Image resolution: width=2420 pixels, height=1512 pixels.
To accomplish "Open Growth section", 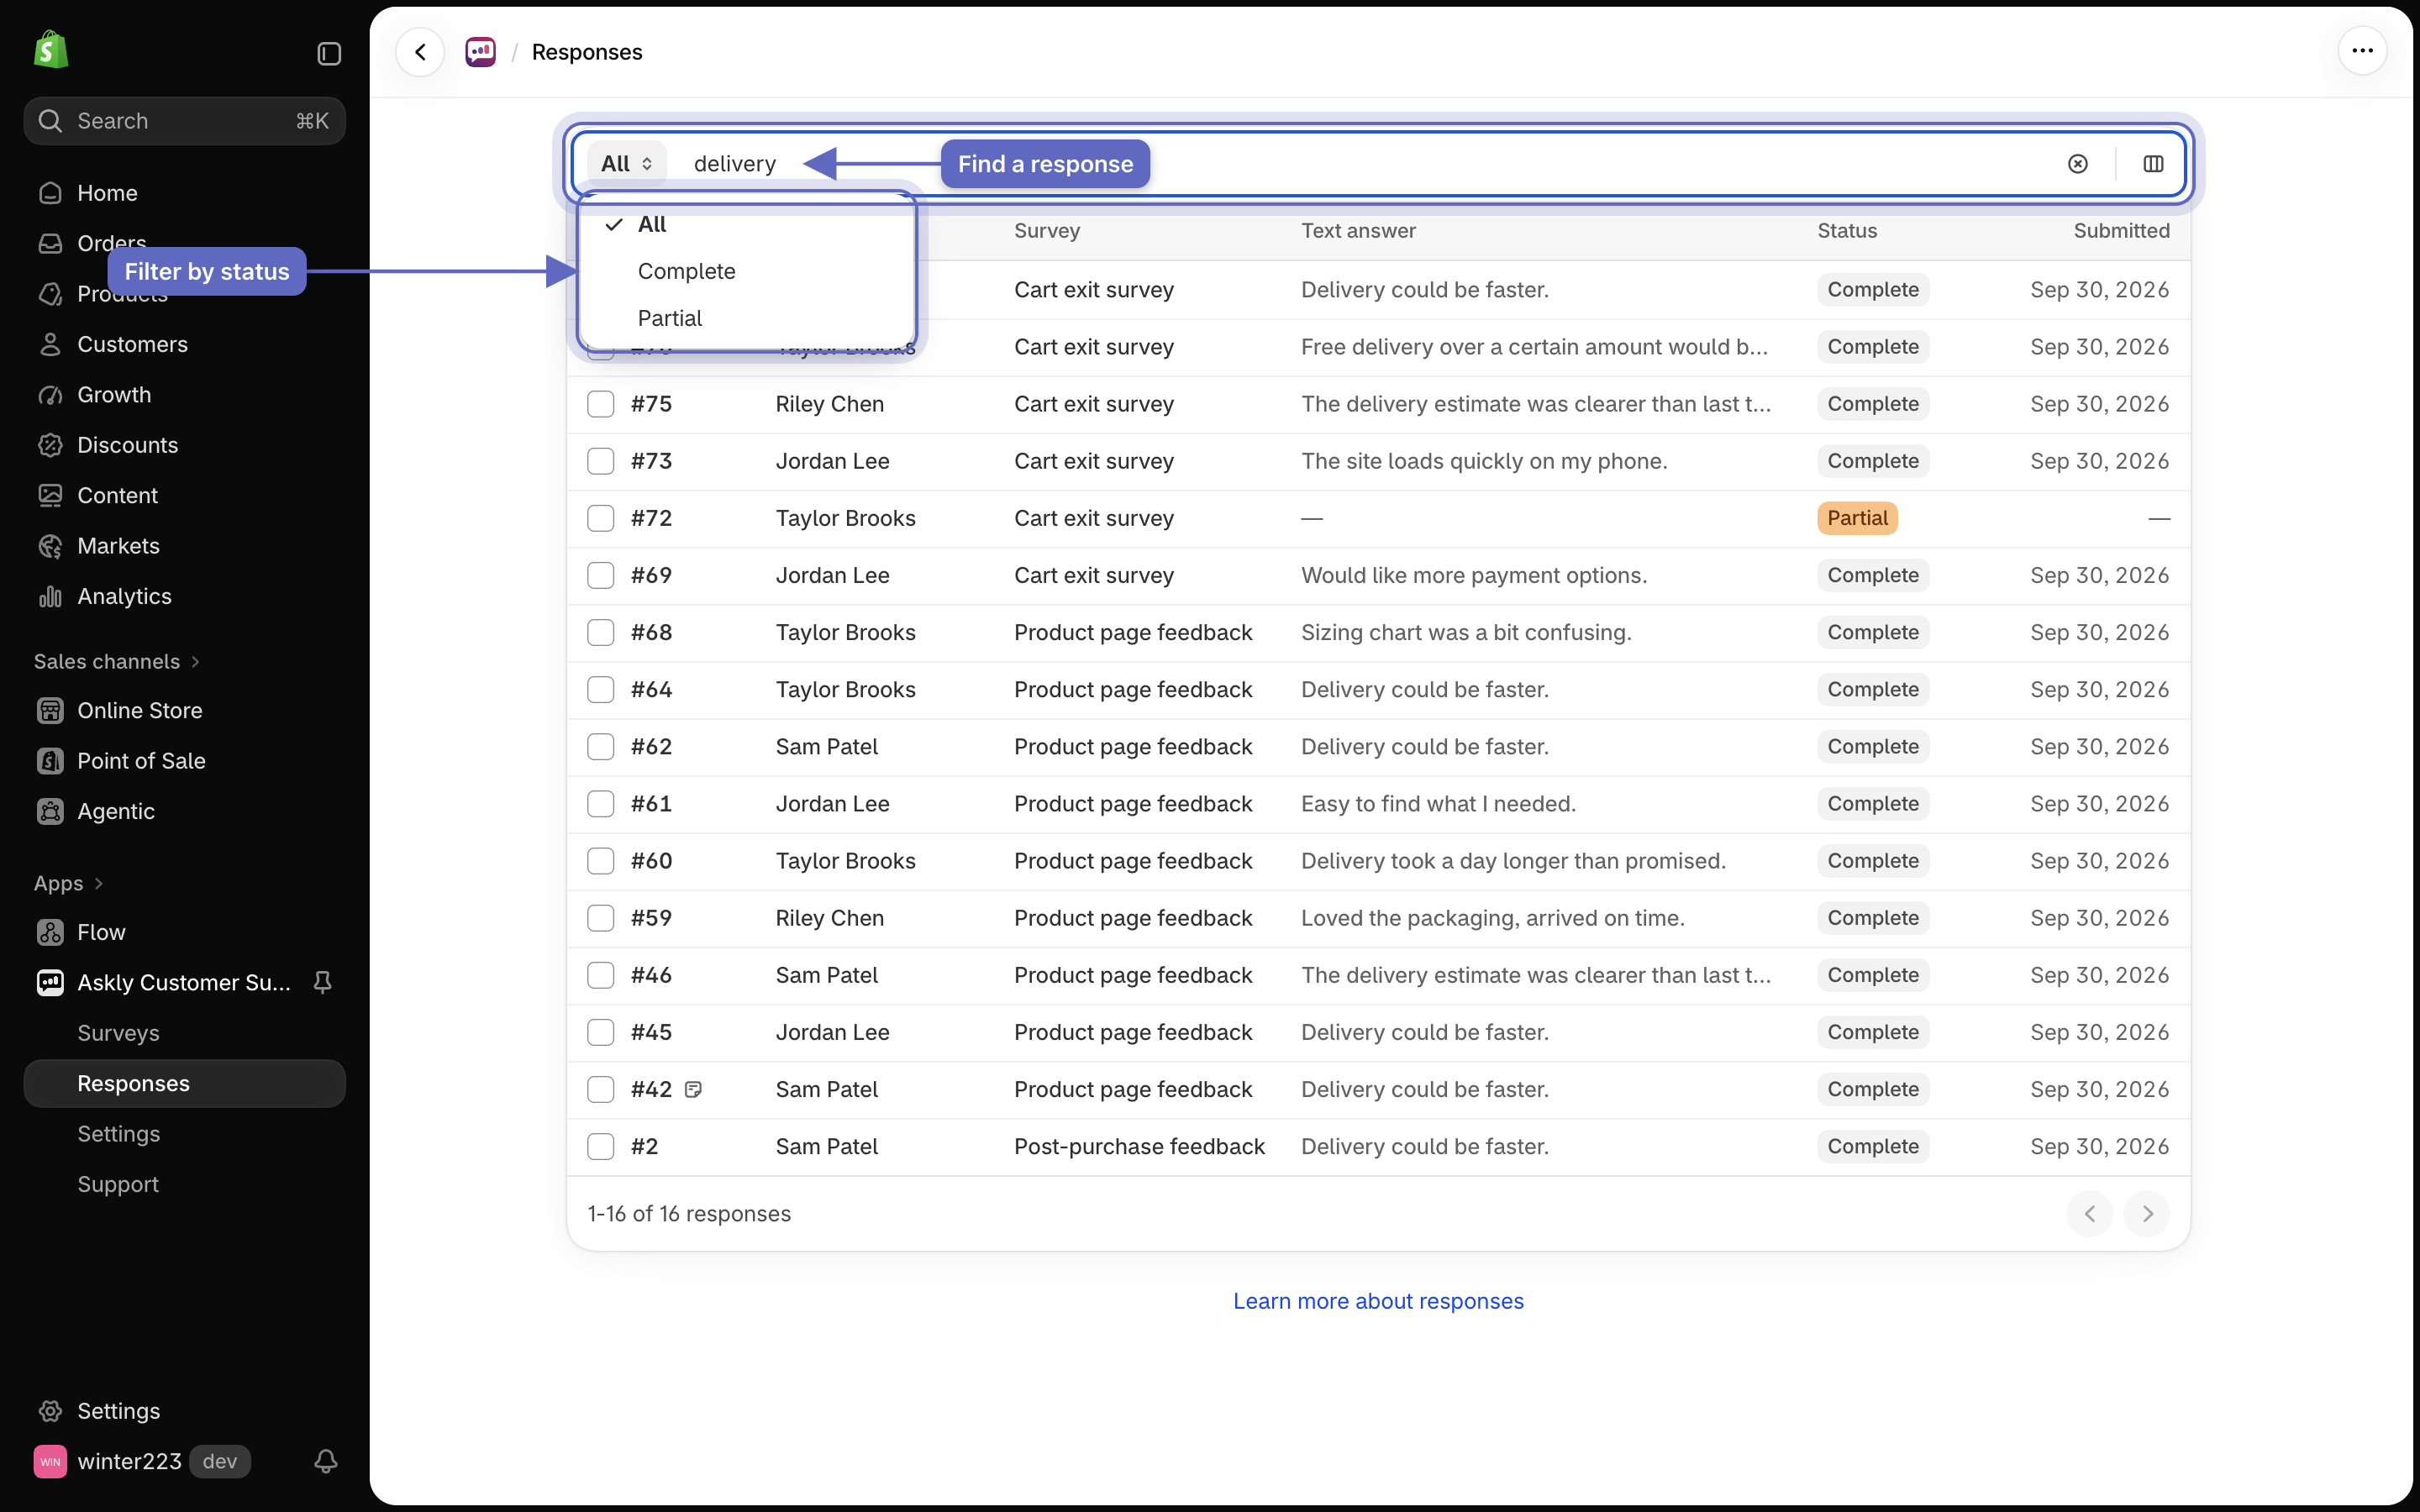I will pos(185,395).
